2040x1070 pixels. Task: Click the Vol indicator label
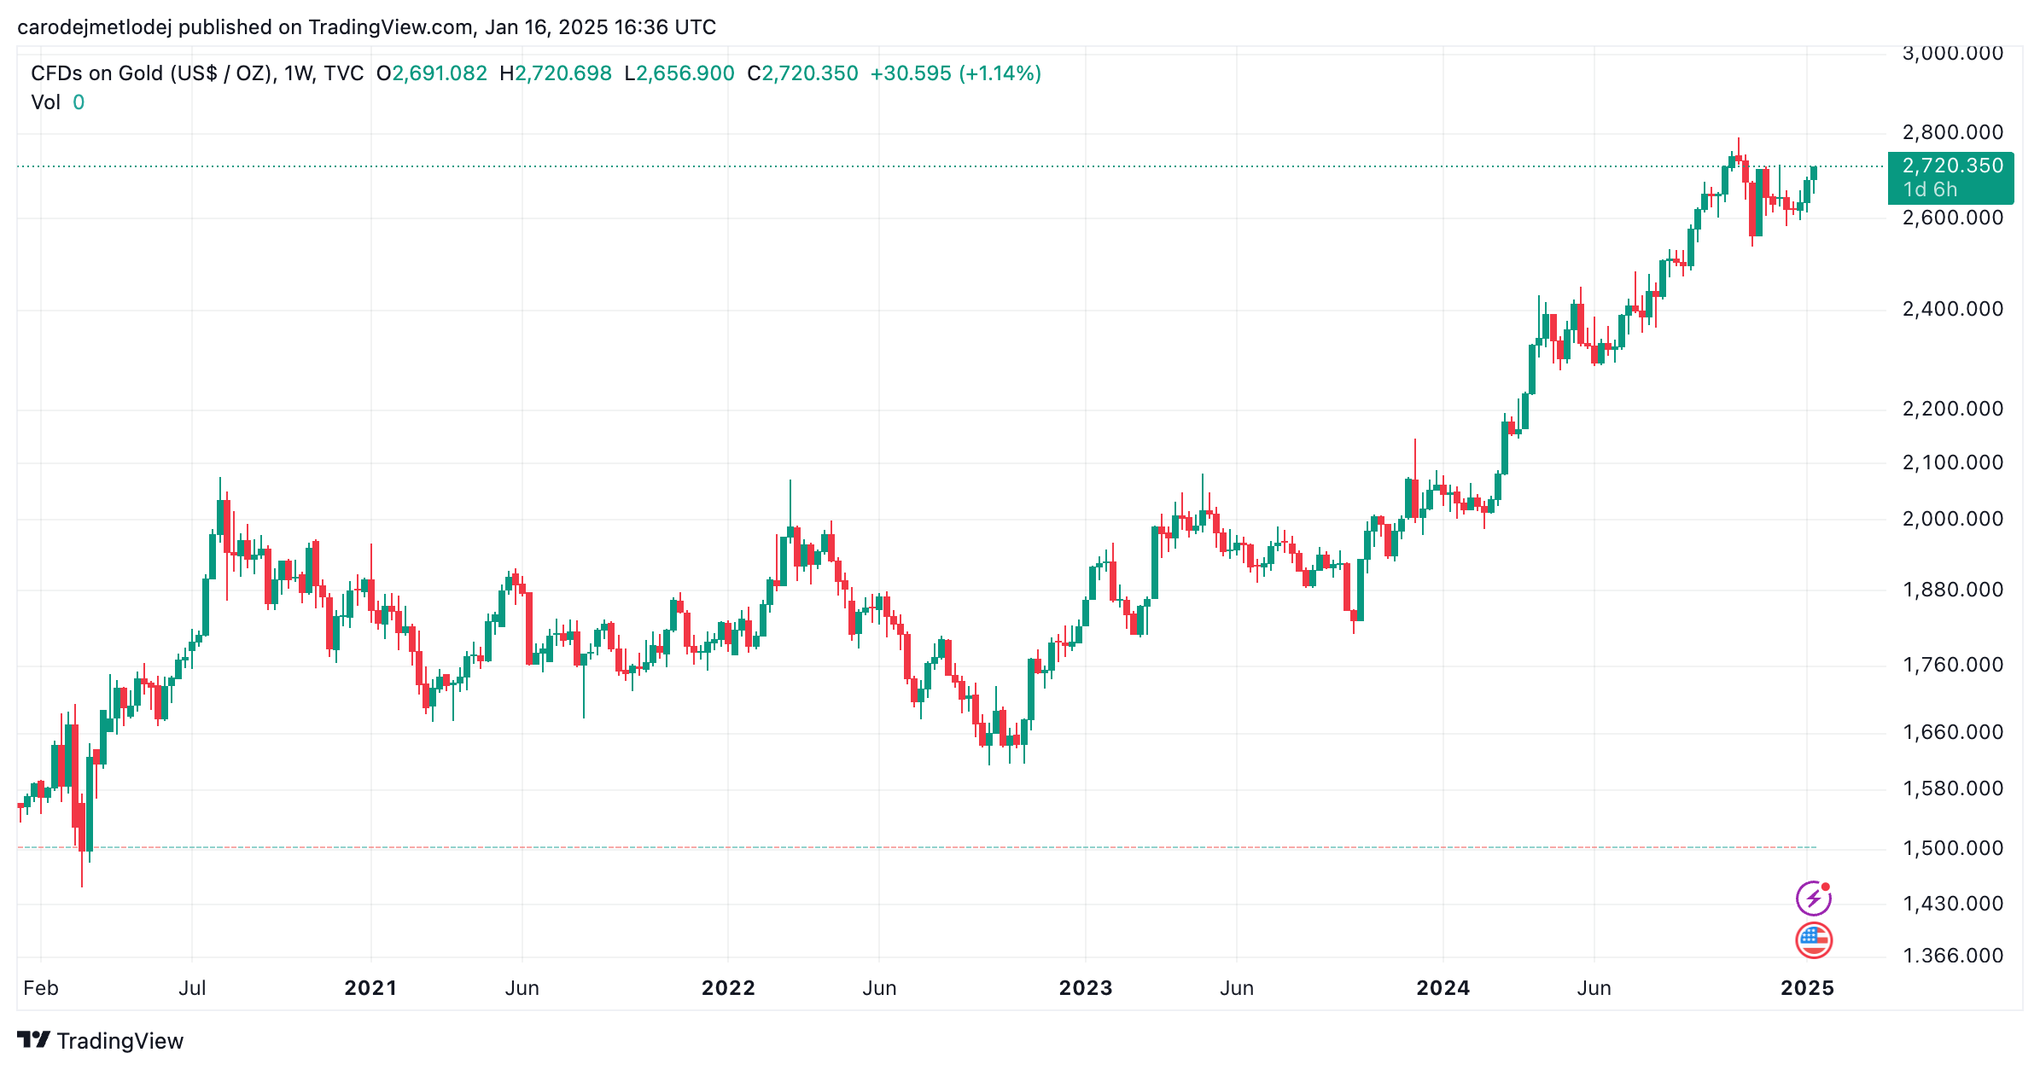pyautogui.click(x=45, y=102)
